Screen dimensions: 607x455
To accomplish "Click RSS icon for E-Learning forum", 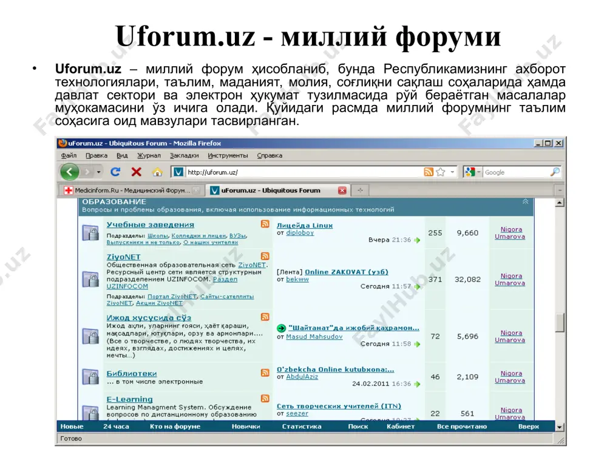I will 265,399.
